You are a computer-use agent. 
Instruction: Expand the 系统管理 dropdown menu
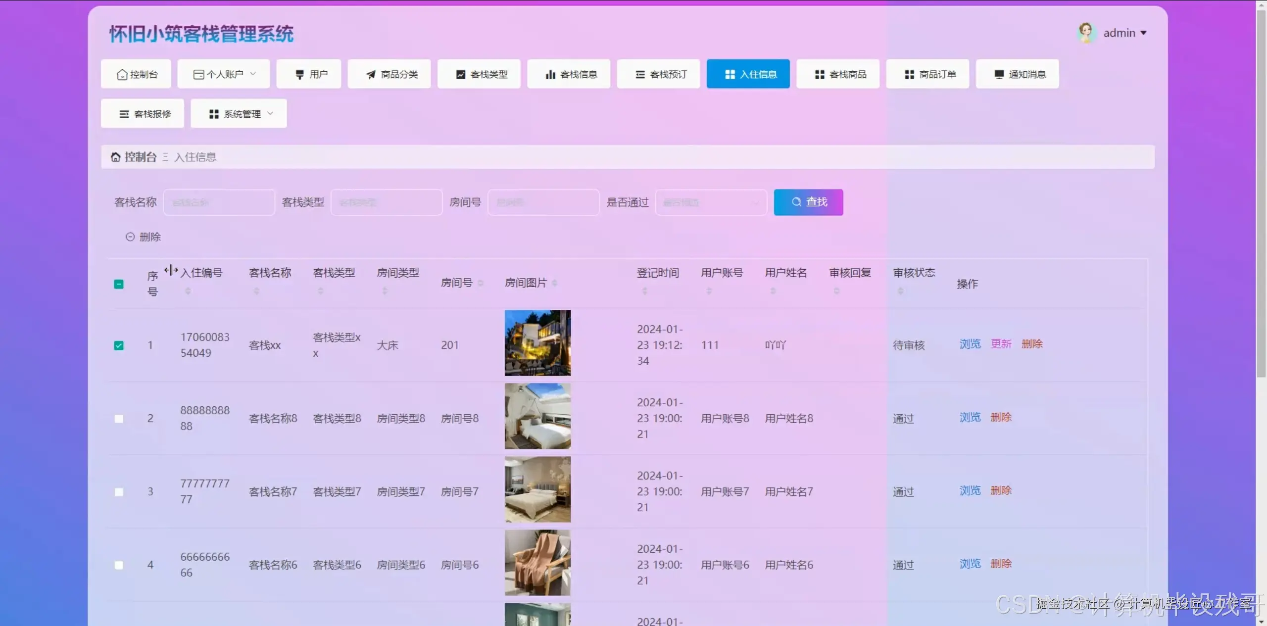(239, 113)
